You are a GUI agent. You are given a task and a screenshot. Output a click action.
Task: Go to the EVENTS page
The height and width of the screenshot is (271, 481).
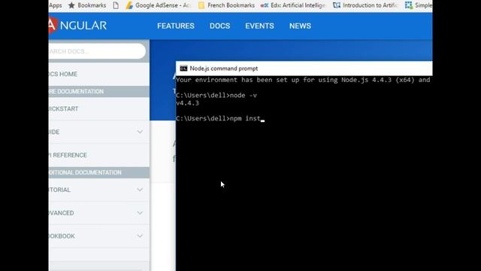pyautogui.click(x=259, y=26)
